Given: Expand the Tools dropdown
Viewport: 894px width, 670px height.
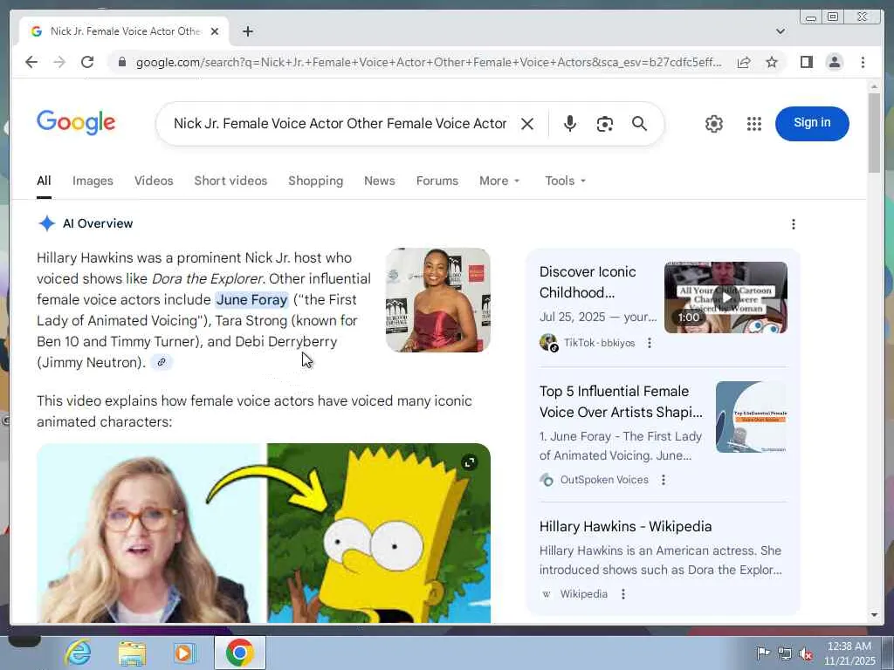Looking at the screenshot, I should click(565, 181).
